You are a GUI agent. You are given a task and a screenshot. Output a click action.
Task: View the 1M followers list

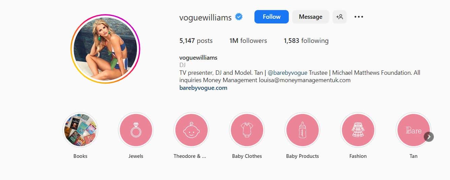point(248,41)
